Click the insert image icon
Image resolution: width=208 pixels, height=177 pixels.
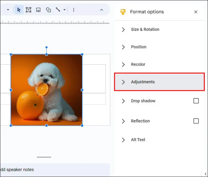tap(38, 10)
